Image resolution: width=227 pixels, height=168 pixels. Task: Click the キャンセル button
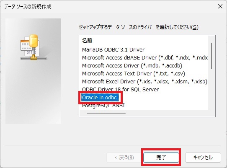pyautogui.click(x=203, y=157)
